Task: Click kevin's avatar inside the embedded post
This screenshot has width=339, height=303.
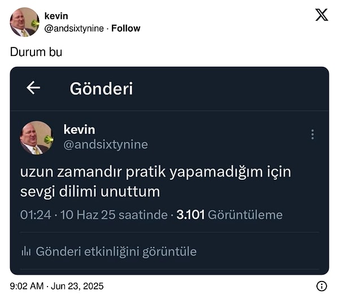Action: pyautogui.click(x=37, y=137)
